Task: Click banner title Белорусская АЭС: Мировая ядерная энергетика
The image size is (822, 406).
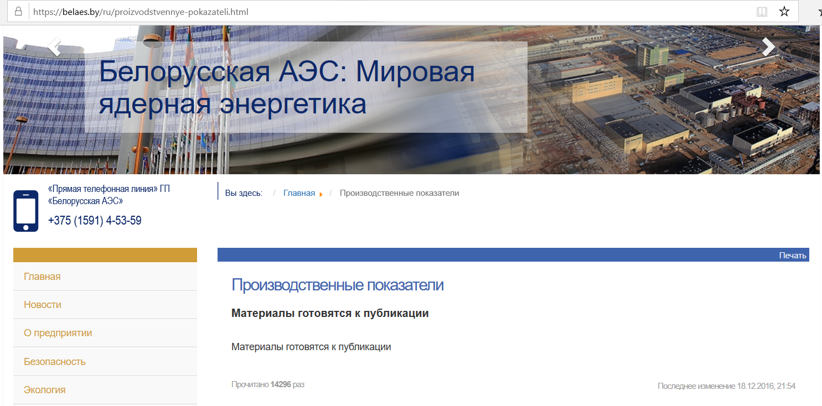Action: [x=287, y=88]
